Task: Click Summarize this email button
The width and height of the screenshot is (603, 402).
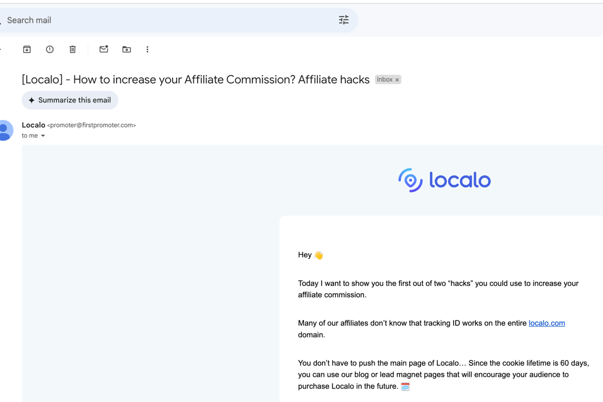Action: coord(70,100)
